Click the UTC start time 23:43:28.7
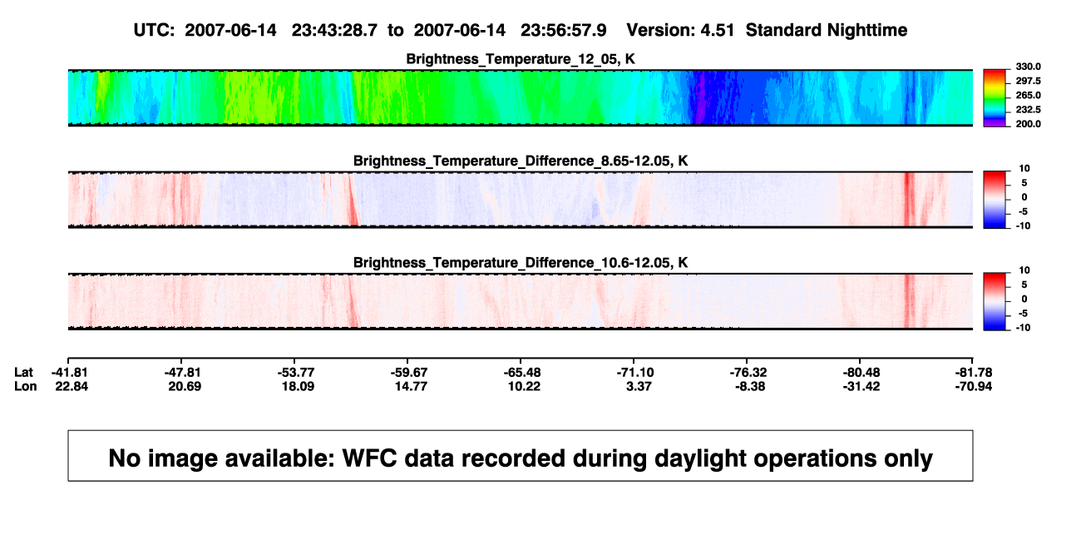Image resolution: width=1081 pixels, height=555 pixels. click(x=336, y=30)
